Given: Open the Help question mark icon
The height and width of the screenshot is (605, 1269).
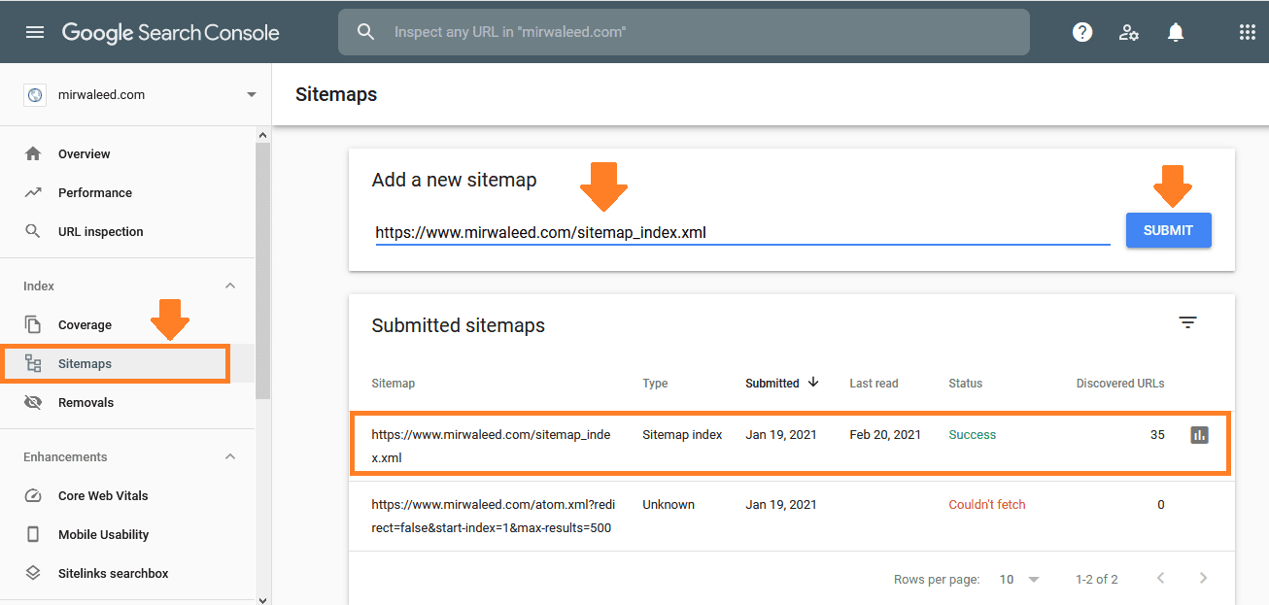Looking at the screenshot, I should tap(1082, 32).
